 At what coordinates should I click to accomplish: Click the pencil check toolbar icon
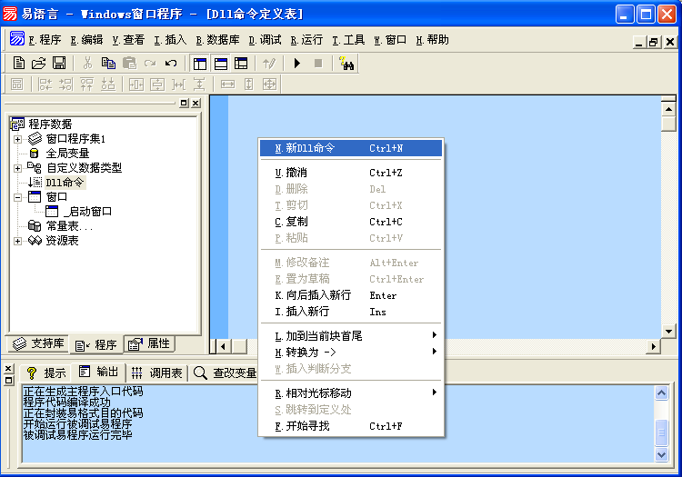click(x=269, y=64)
